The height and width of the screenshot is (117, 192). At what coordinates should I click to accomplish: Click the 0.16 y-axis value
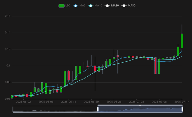[7, 16]
